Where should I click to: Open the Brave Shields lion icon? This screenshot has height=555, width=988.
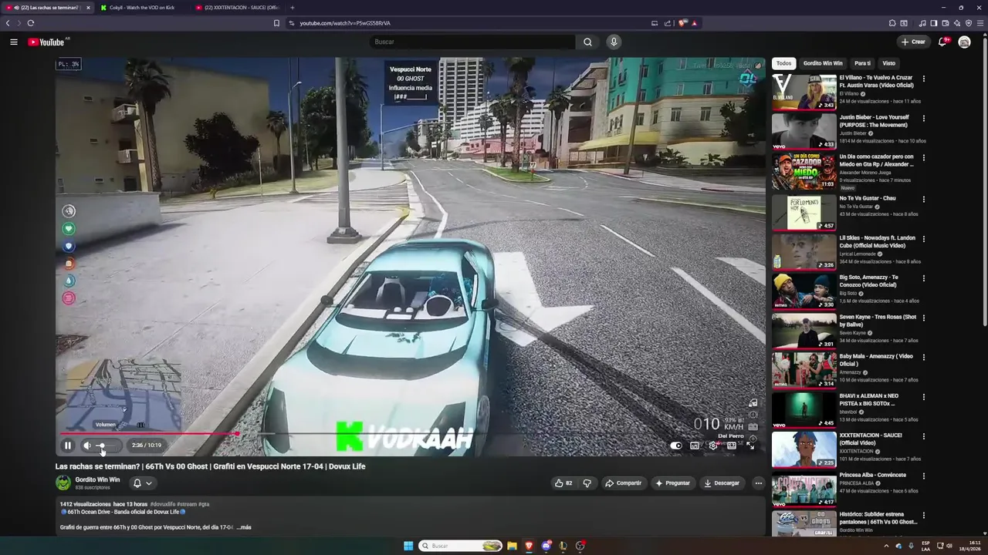coord(682,23)
